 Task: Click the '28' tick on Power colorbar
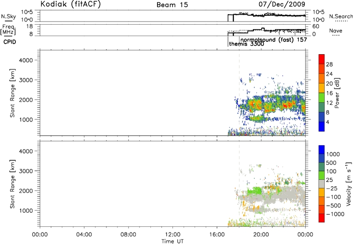pos(329,64)
